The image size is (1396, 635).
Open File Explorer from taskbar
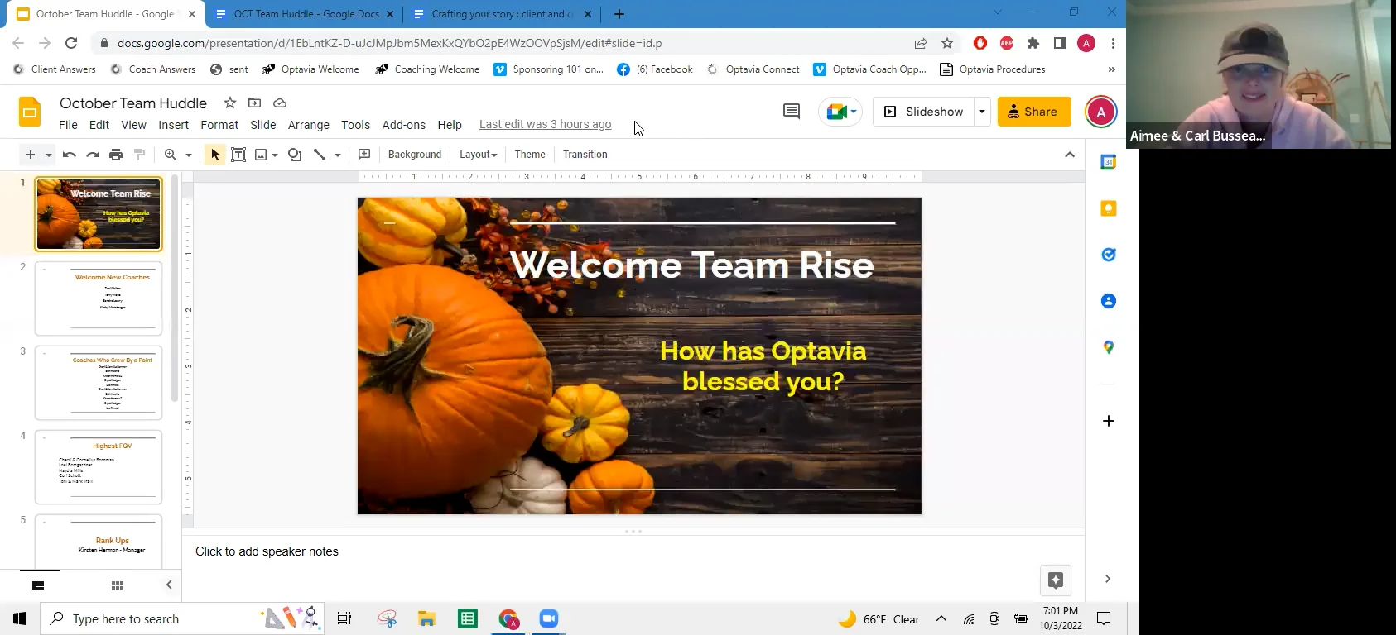pos(426,618)
